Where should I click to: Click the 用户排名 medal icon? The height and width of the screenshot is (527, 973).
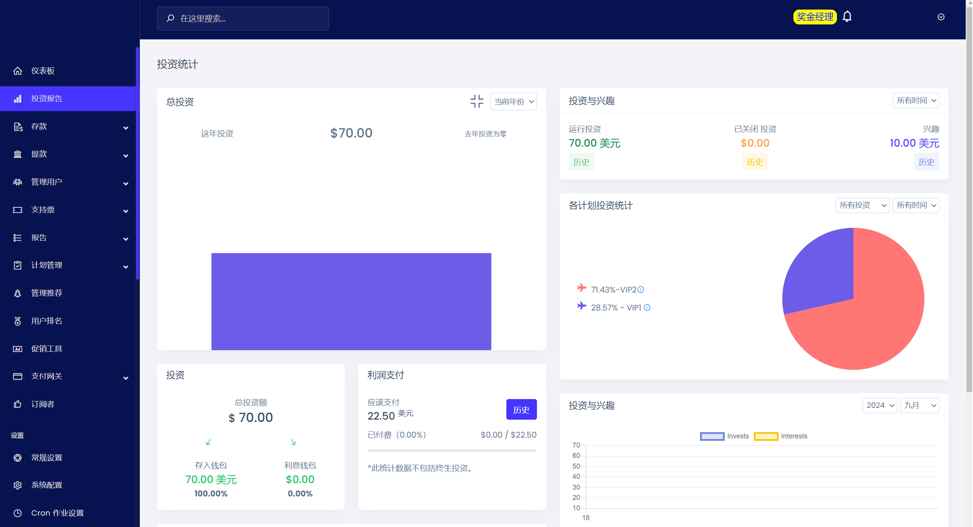18,321
